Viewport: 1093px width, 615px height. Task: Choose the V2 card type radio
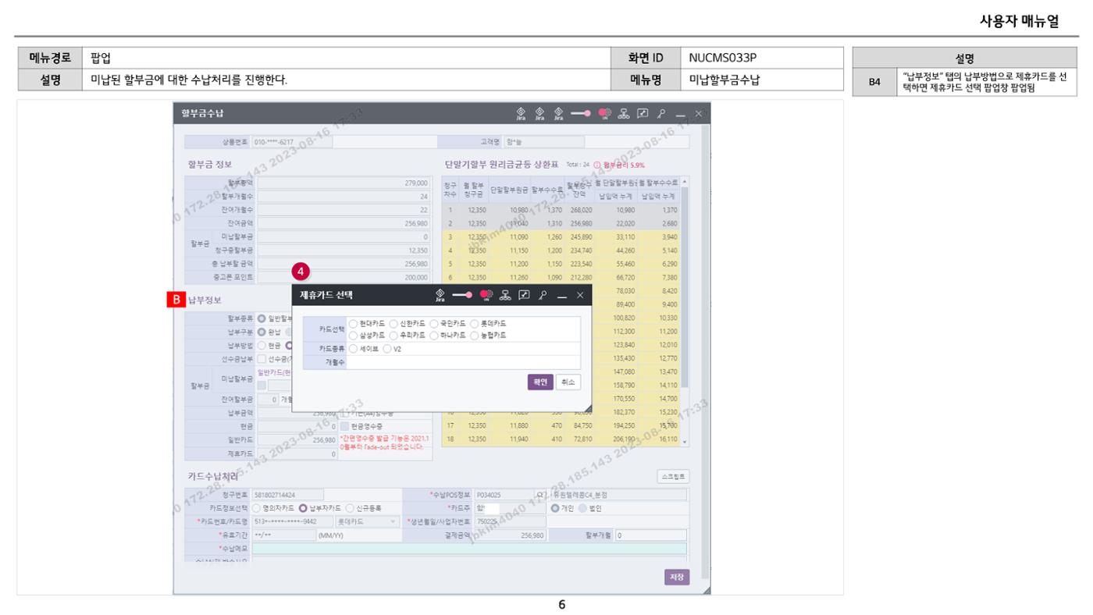(387, 349)
